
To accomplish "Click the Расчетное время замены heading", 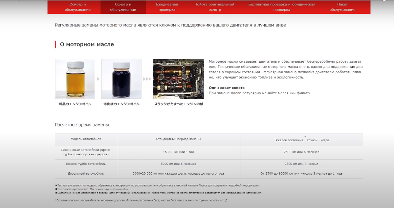I will [82, 125].
